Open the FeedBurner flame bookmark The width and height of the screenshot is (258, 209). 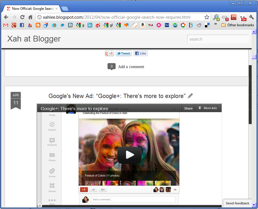point(30,25)
